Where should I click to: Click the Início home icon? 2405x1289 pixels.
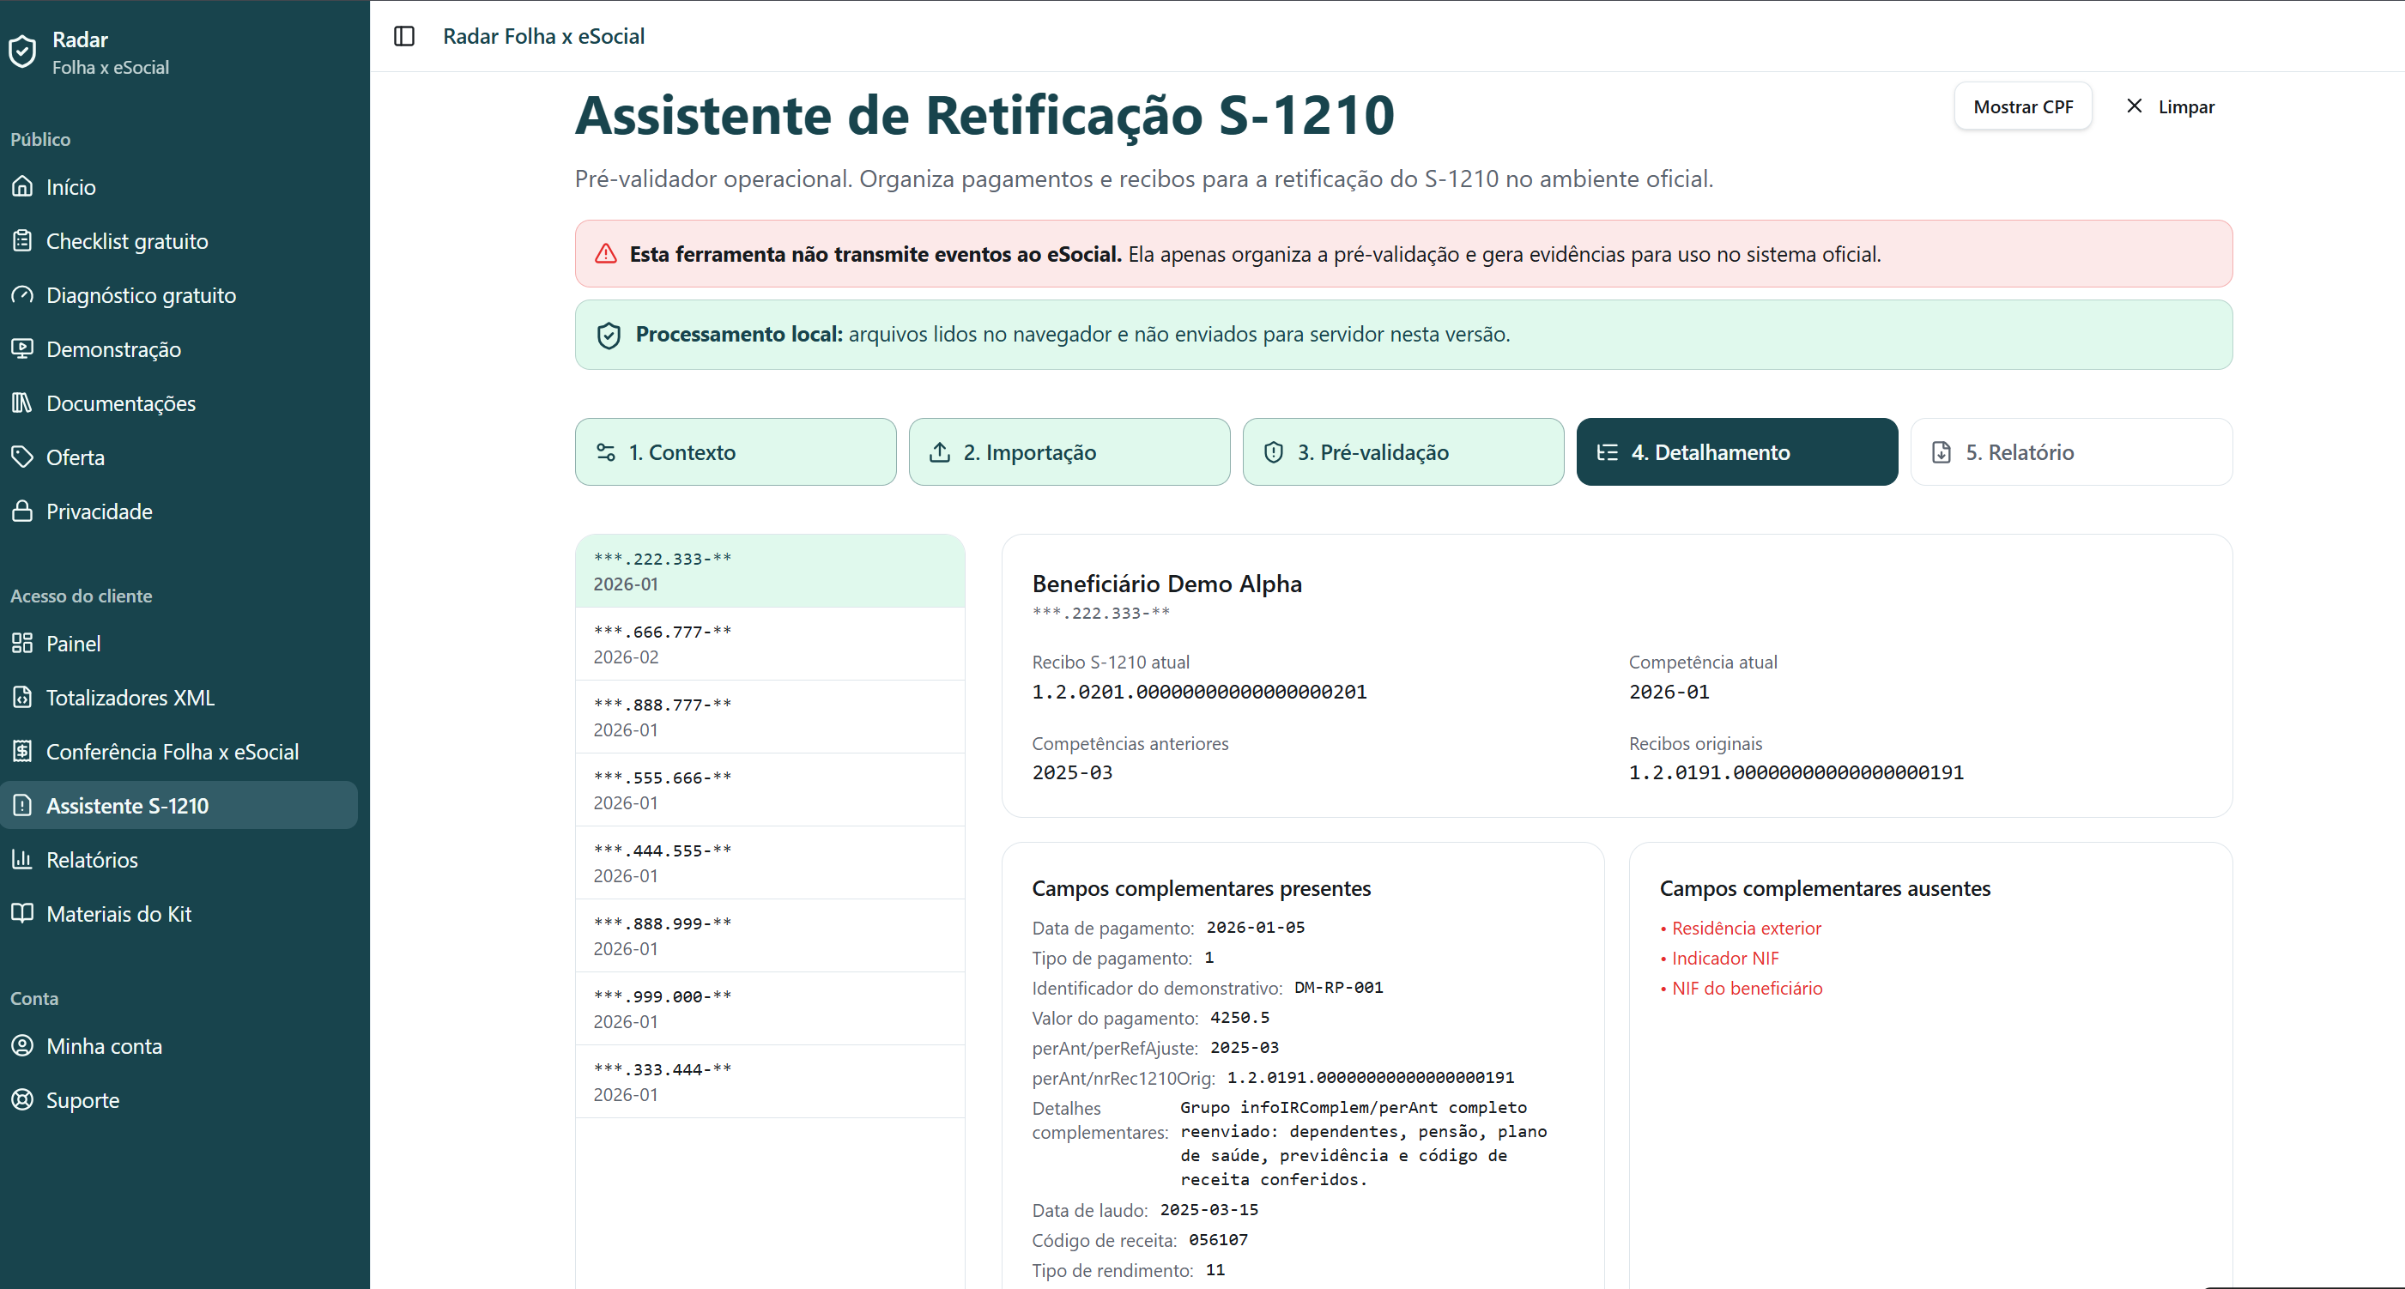click(x=22, y=187)
